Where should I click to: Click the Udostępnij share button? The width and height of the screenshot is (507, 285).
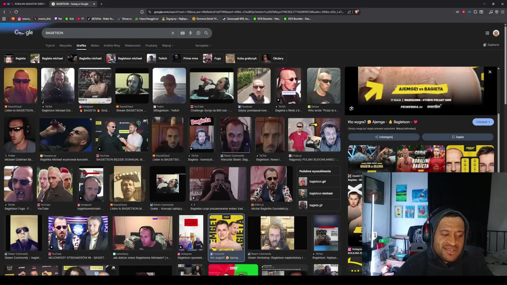pyautogui.click(x=384, y=137)
